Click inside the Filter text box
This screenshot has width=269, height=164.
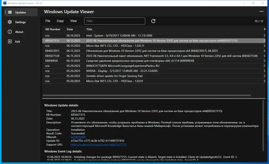(115, 21)
